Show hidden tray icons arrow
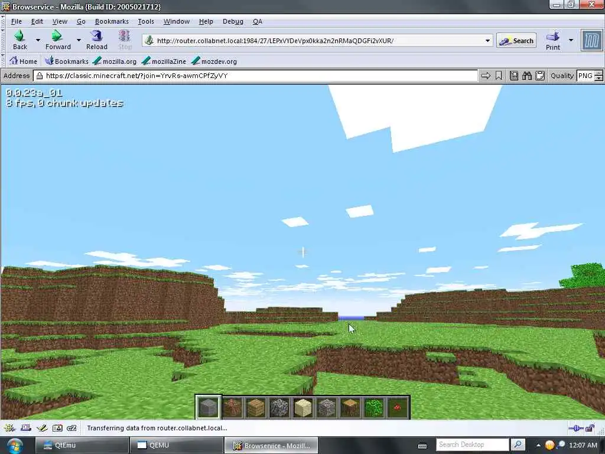The width and height of the screenshot is (605, 454). pyautogui.click(x=538, y=446)
